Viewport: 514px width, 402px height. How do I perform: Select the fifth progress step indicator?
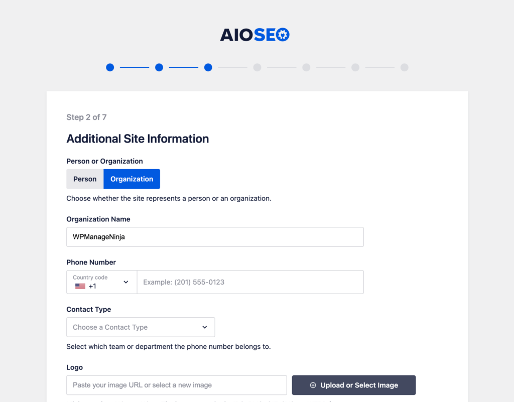[x=306, y=67]
